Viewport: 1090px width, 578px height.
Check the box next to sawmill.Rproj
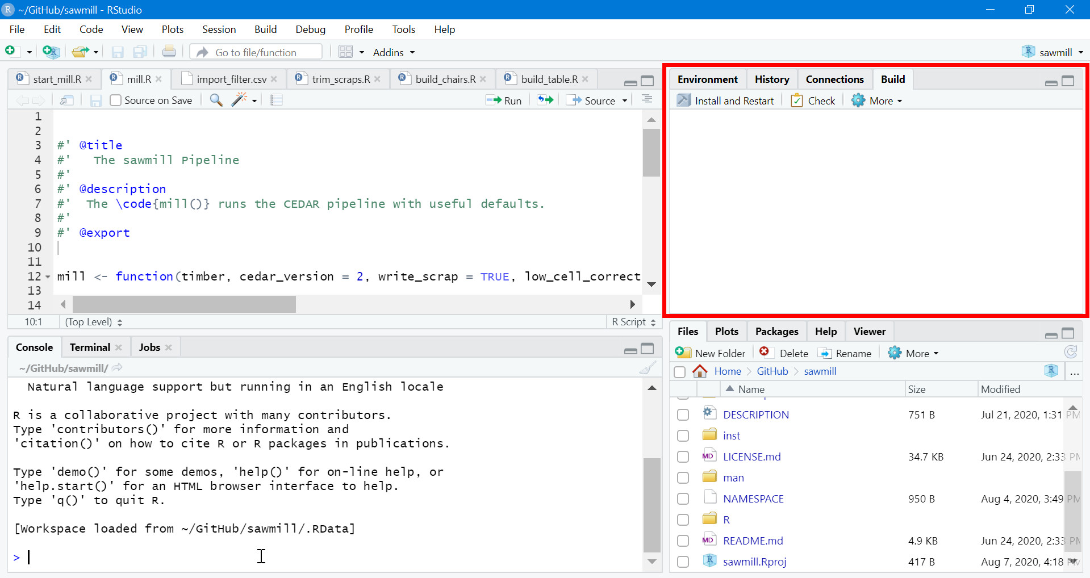pos(683,562)
